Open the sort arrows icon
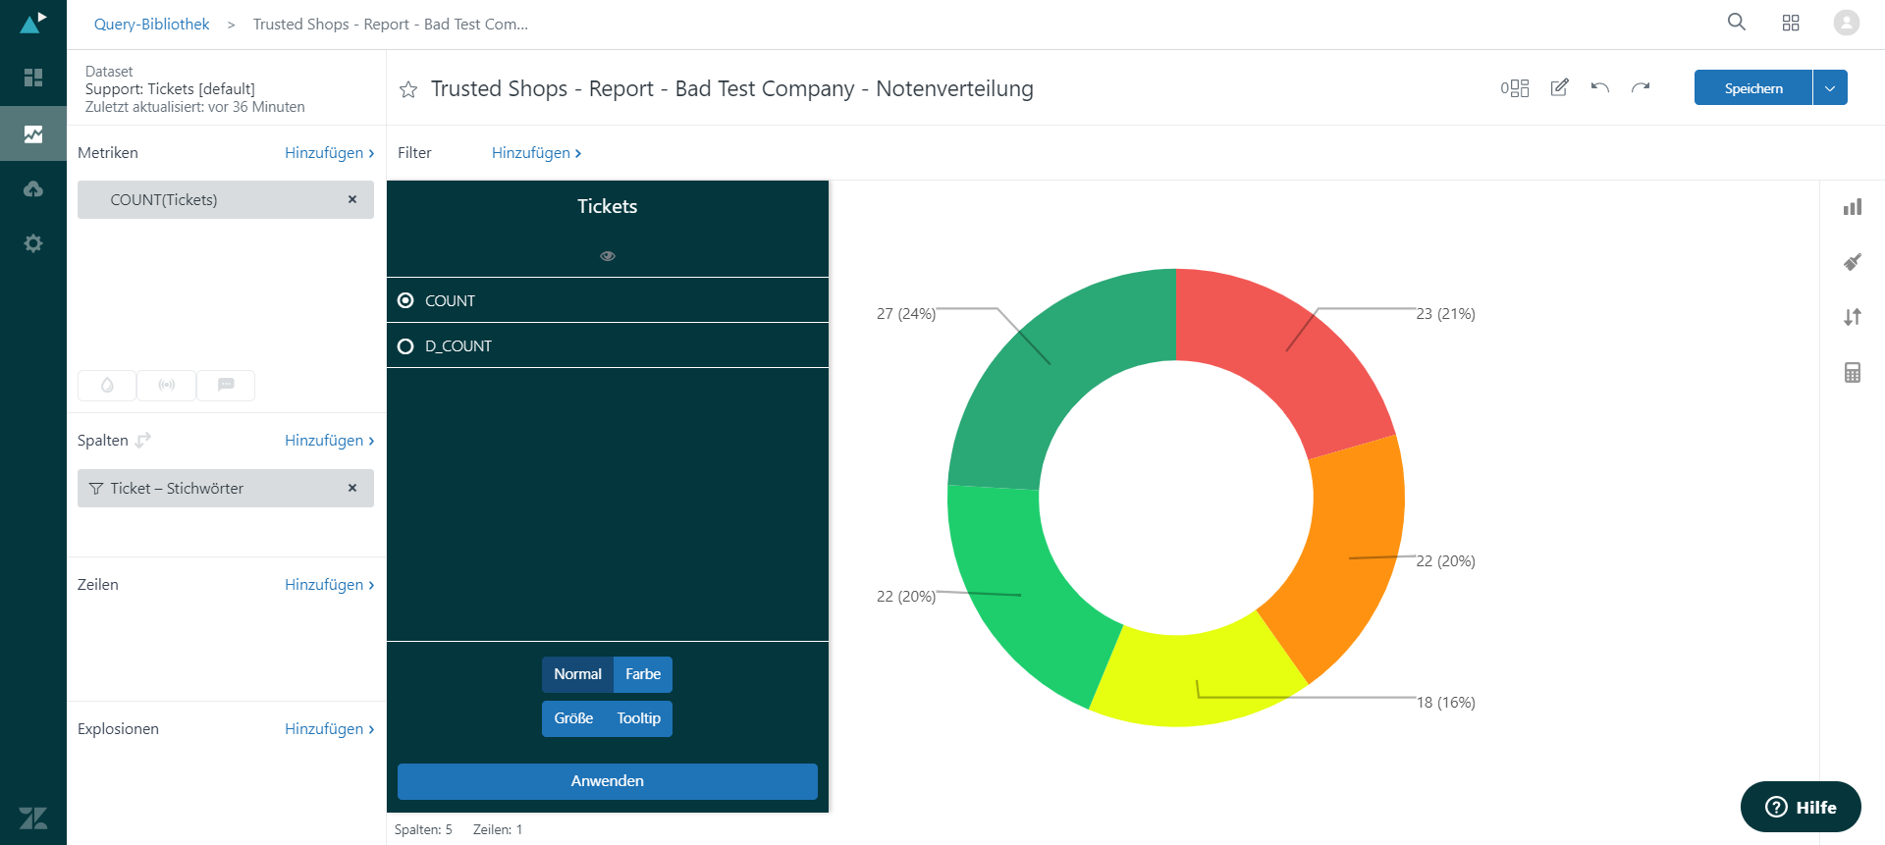The width and height of the screenshot is (1885, 845). [x=1853, y=317]
